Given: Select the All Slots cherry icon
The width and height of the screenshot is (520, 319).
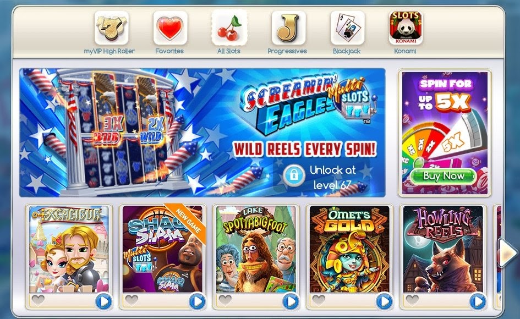Looking at the screenshot, I should pos(229,28).
